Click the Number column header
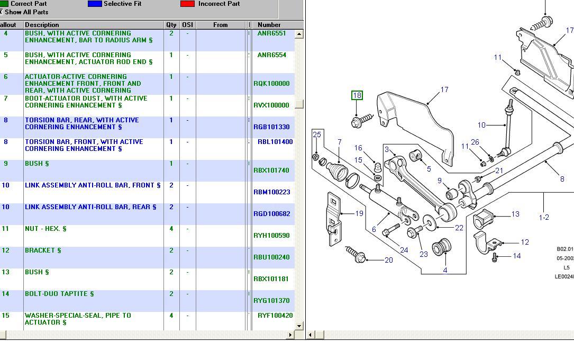 [x=269, y=25]
